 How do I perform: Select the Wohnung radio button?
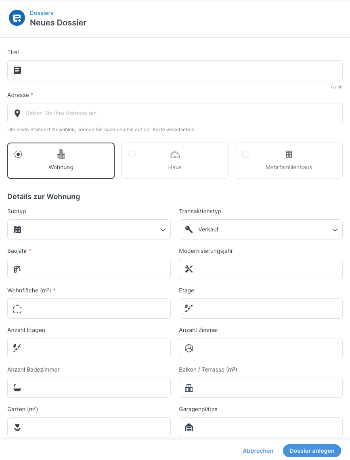[18, 154]
